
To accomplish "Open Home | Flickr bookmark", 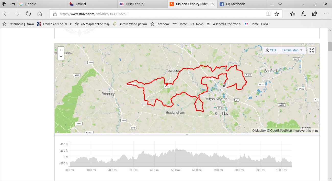I will tap(256, 24).
